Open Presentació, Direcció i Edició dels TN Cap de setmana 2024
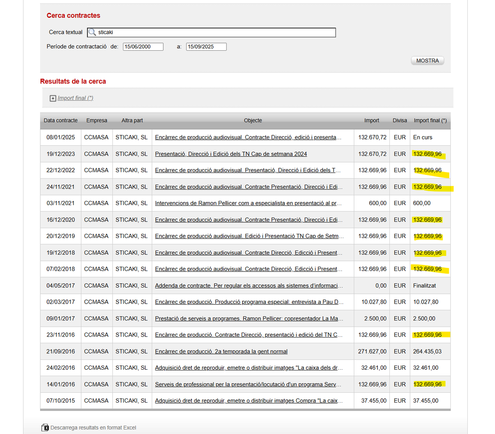 coord(231,154)
